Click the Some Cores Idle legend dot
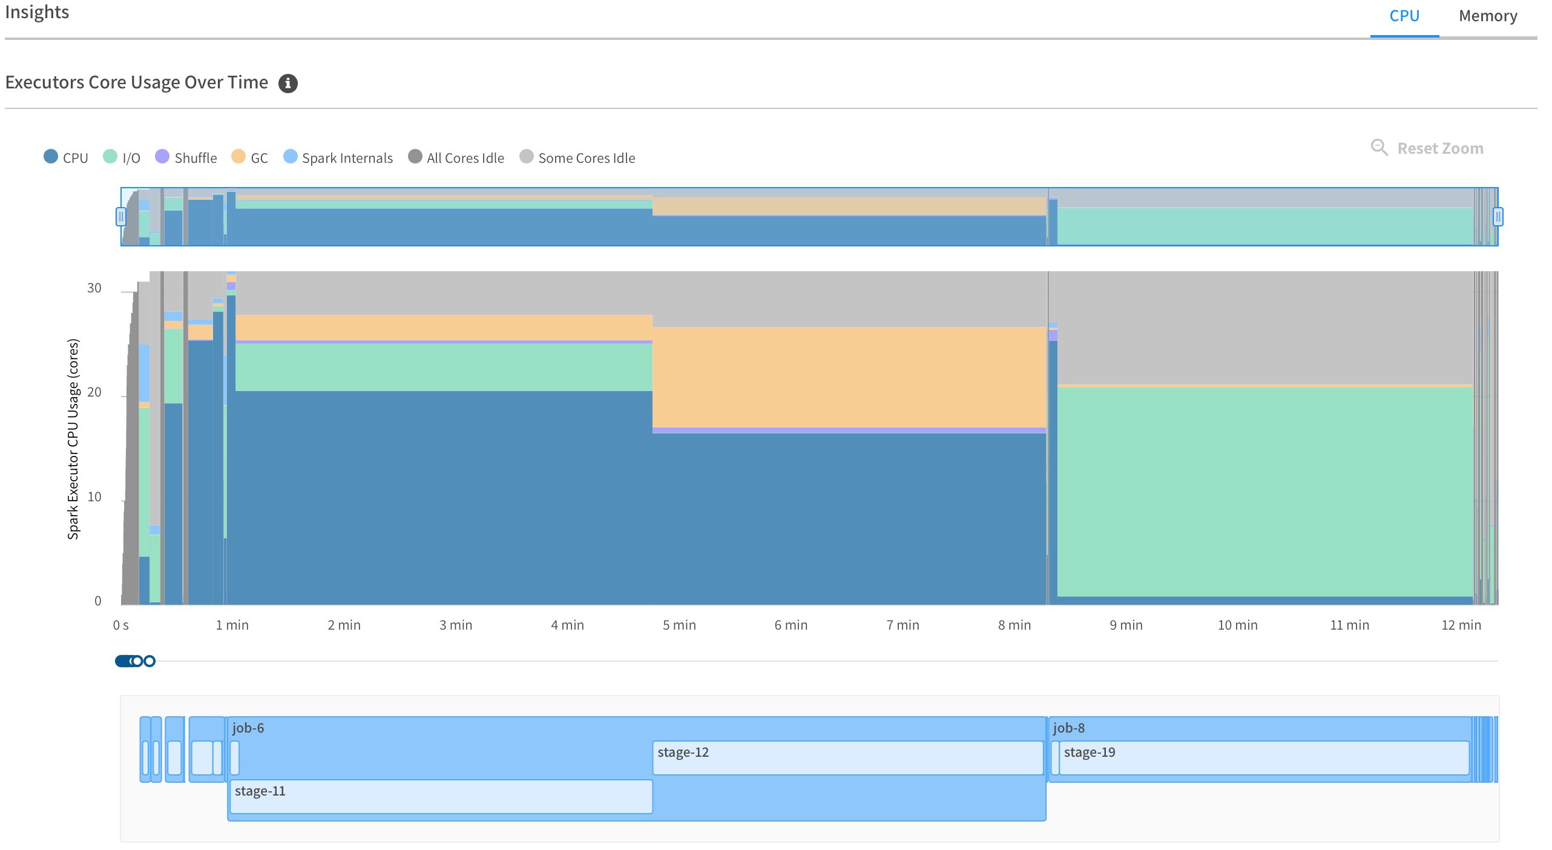This screenshot has height=850, width=1552. [x=527, y=157]
